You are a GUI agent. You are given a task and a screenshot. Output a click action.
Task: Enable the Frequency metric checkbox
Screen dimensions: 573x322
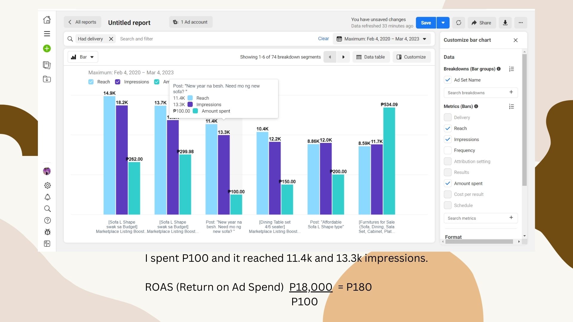pyautogui.click(x=448, y=150)
